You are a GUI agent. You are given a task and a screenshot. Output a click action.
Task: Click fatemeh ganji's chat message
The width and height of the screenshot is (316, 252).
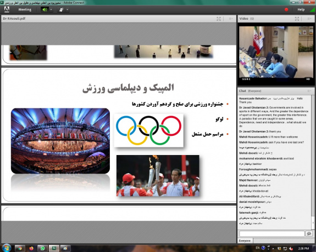tap(253, 213)
